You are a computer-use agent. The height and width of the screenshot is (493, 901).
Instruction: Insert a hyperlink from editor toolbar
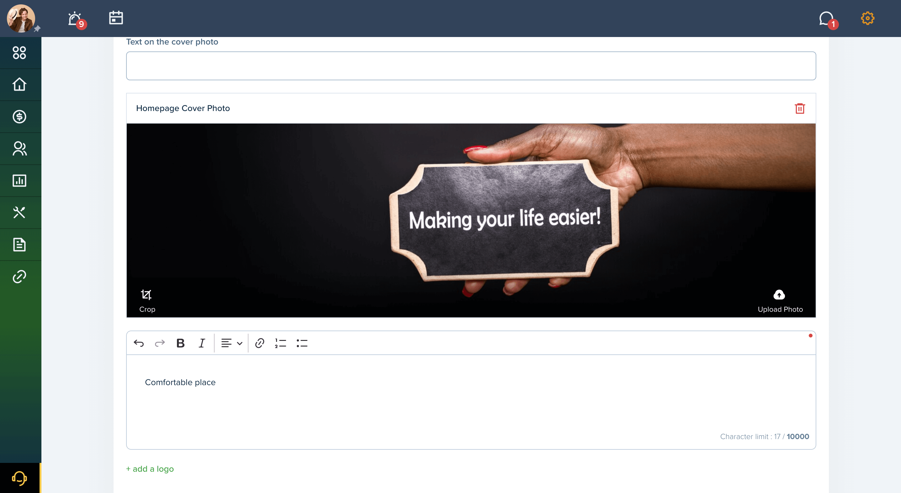(x=259, y=343)
